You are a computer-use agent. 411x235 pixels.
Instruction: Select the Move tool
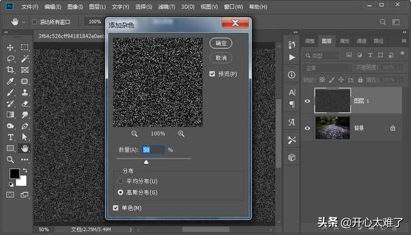click(x=10, y=47)
